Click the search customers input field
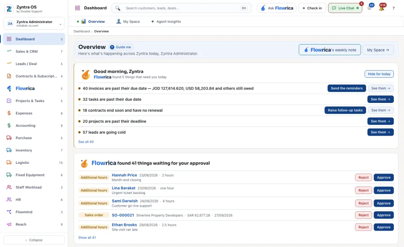This screenshot has width=404, height=247. (181, 8)
